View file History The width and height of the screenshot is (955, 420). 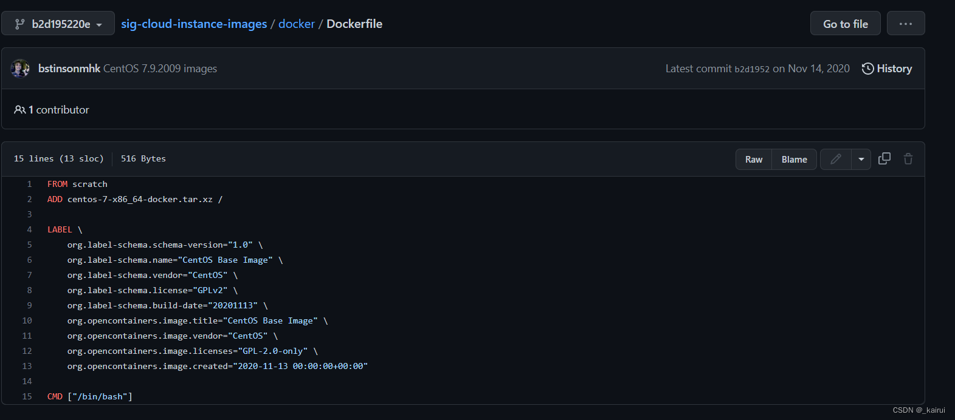(x=887, y=69)
